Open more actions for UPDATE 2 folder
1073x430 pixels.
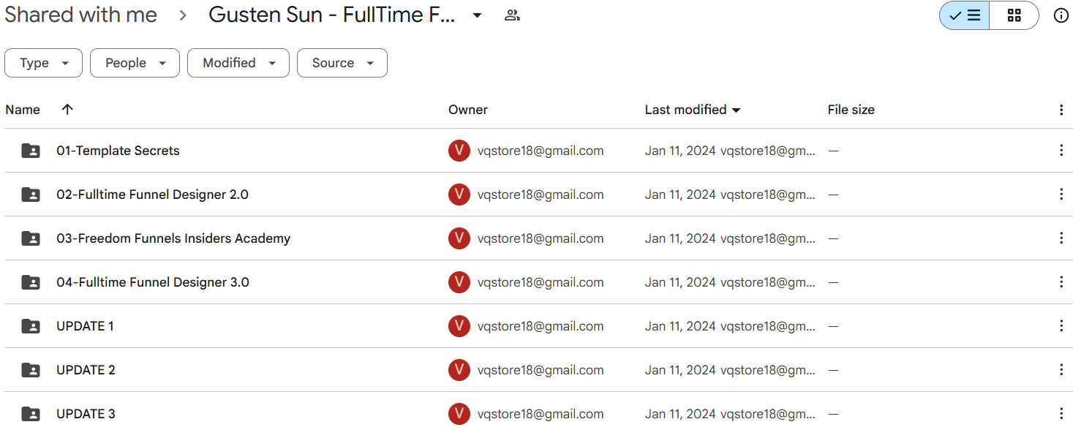click(x=1061, y=370)
